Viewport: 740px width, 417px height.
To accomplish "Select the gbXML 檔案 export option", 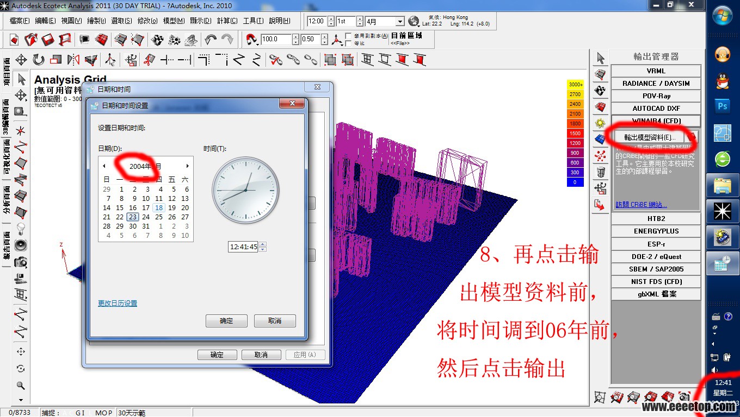I will click(656, 294).
